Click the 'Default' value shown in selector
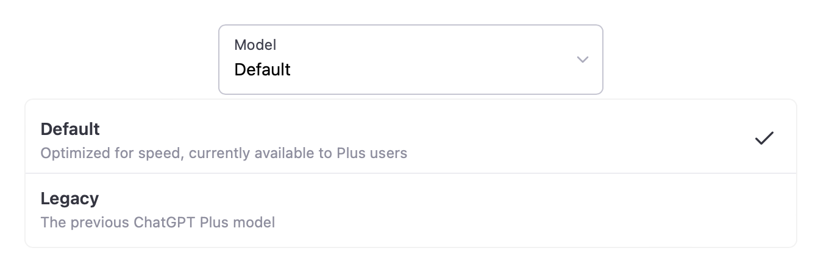Viewport: 840px width, 259px height. tap(262, 69)
